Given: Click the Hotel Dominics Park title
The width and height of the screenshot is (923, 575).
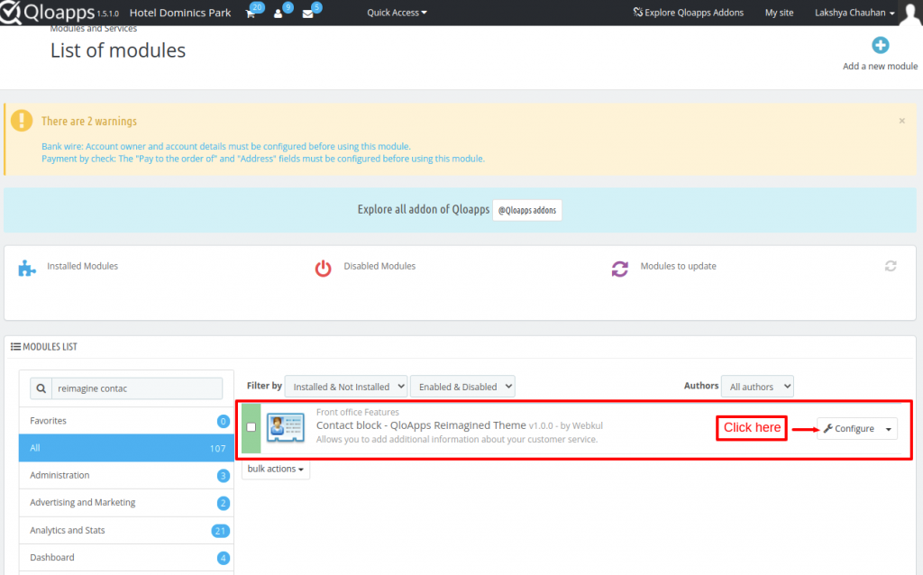Looking at the screenshot, I should pyautogui.click(x=180, y=13).
